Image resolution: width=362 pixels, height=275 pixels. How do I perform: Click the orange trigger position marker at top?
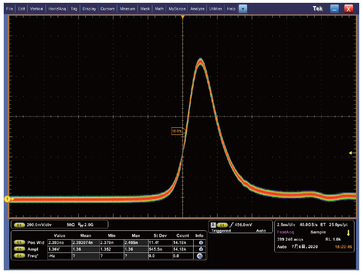183,17
